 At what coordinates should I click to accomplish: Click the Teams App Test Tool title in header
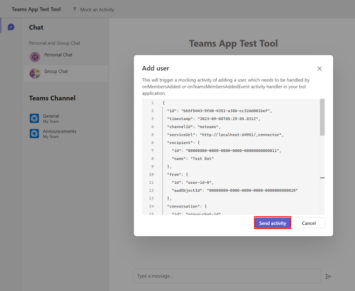pyautogui.click(x=36, y=9)
